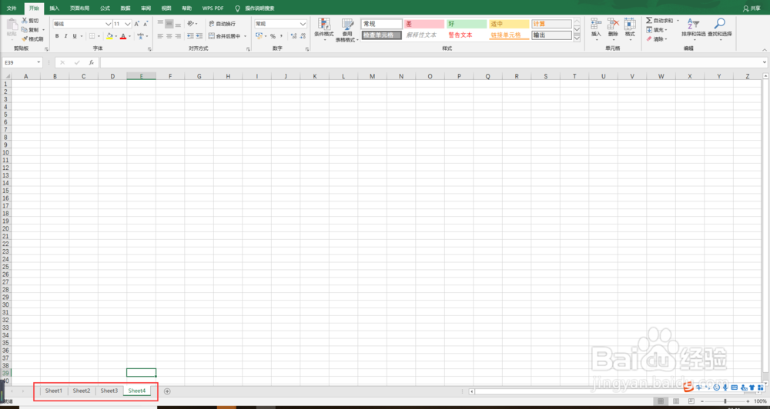Open Merge and Center (合并后居中) dropdown arrow

pos(245,36)
